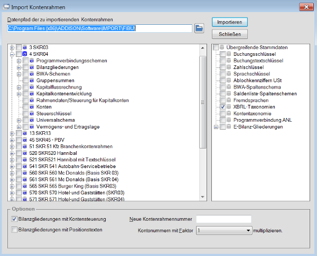Click the gray icon beside Zahlschlüssel
Screen dimensions: 317x256
pos(229,67)
